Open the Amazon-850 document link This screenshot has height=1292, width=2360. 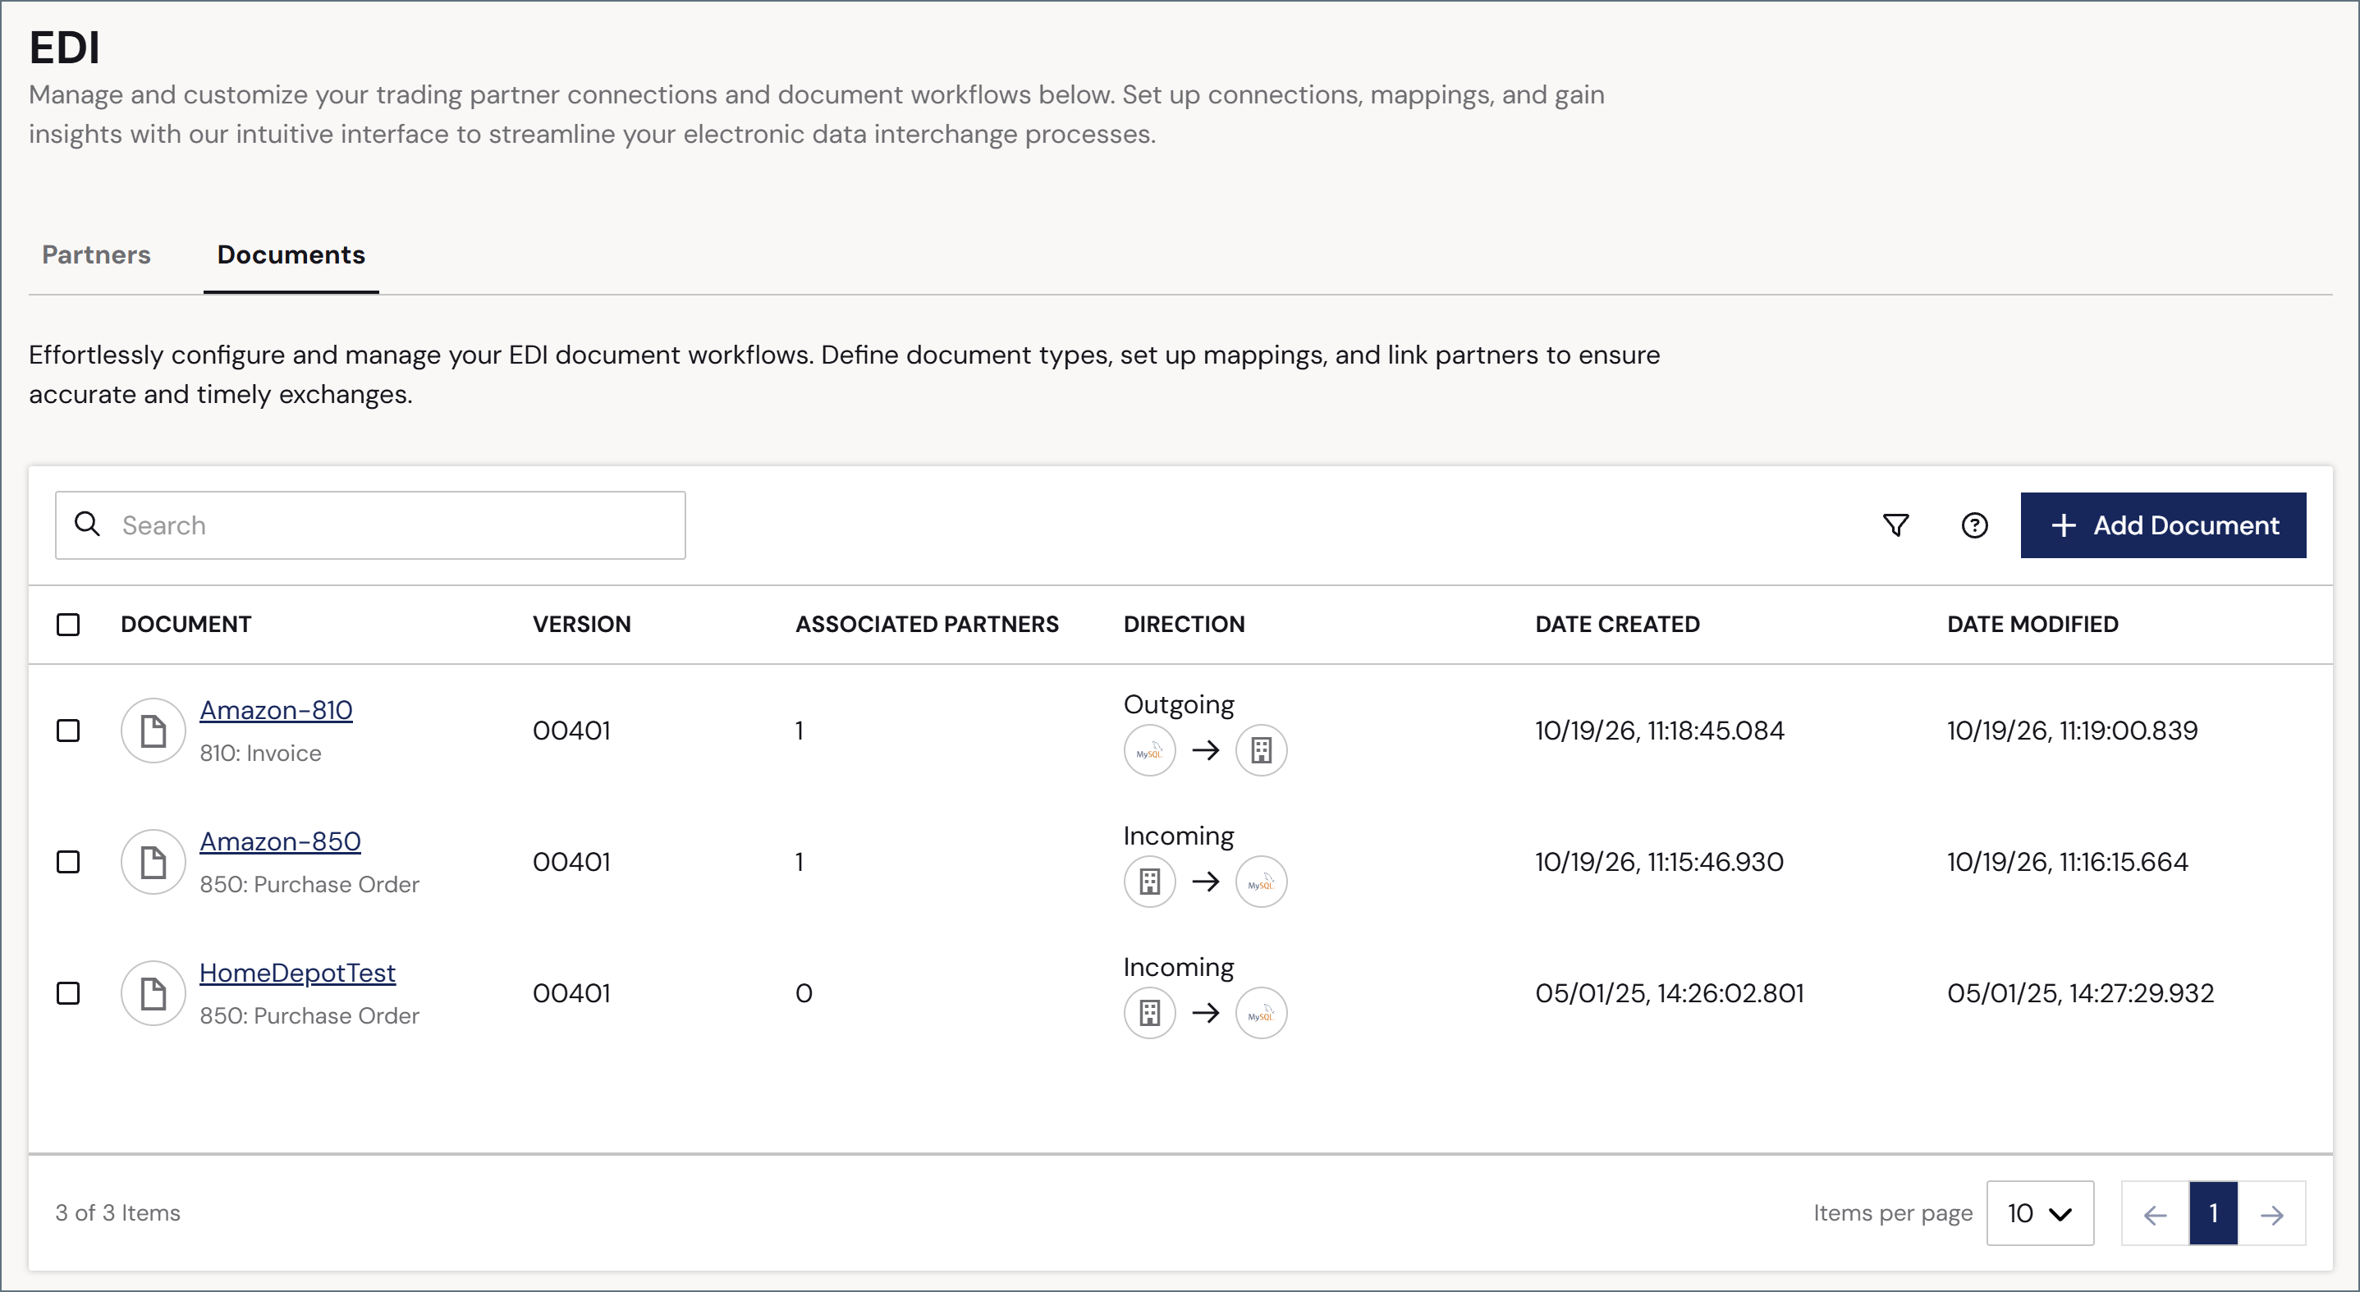(281, 841)
